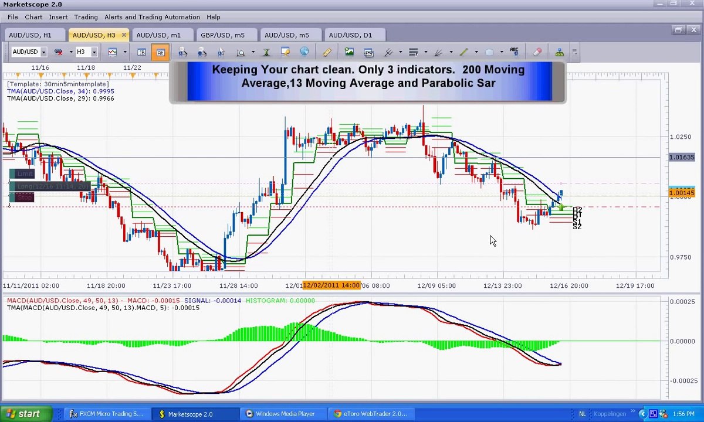
Task: Click the Stop order label on chart
Action: (x=22, y=198)
